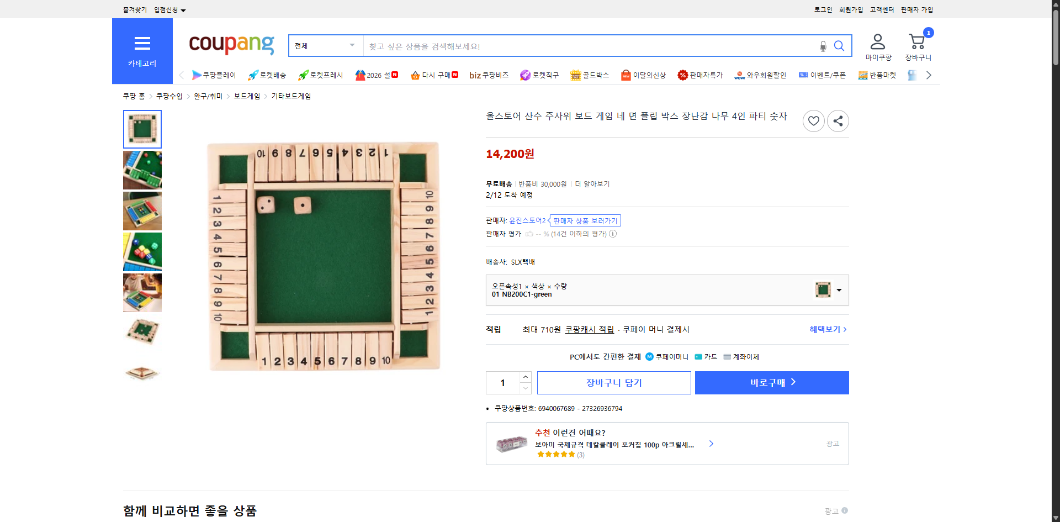The image size is (1060, 522).
Task: Open seller page via 윤진스토어2 link
Action: coord(526,220)
